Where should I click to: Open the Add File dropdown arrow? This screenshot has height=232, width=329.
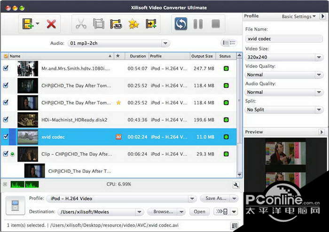pos(38,23)
